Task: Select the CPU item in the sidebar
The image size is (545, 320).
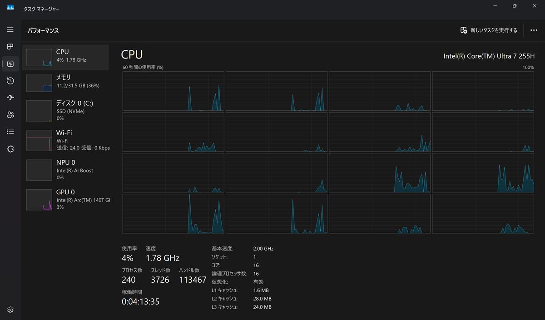Action: click(x=66, y=57)
